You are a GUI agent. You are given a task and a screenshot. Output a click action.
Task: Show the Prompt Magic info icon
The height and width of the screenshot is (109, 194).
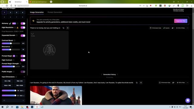click(17, 56)
